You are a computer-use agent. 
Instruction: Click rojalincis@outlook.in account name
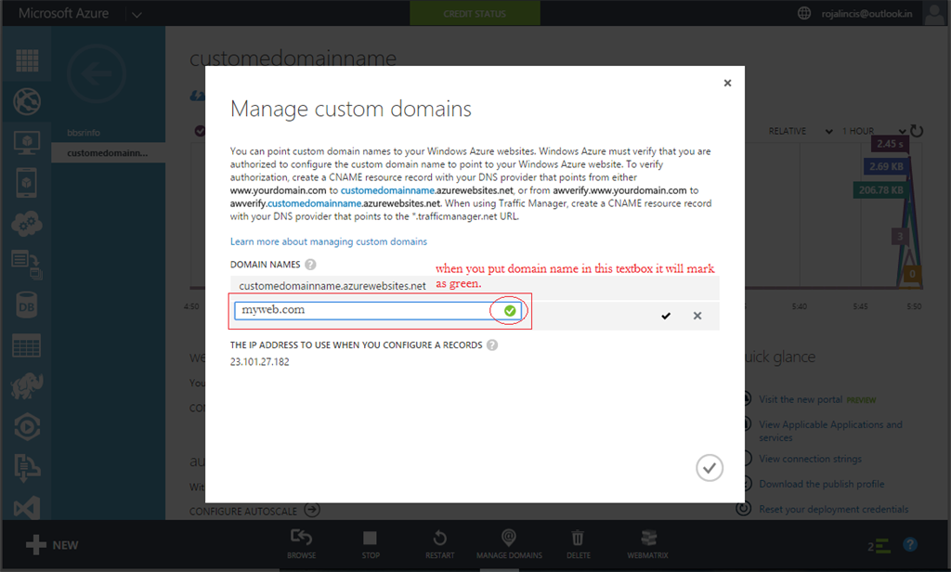pyautogui.click(x=866, y=14)
